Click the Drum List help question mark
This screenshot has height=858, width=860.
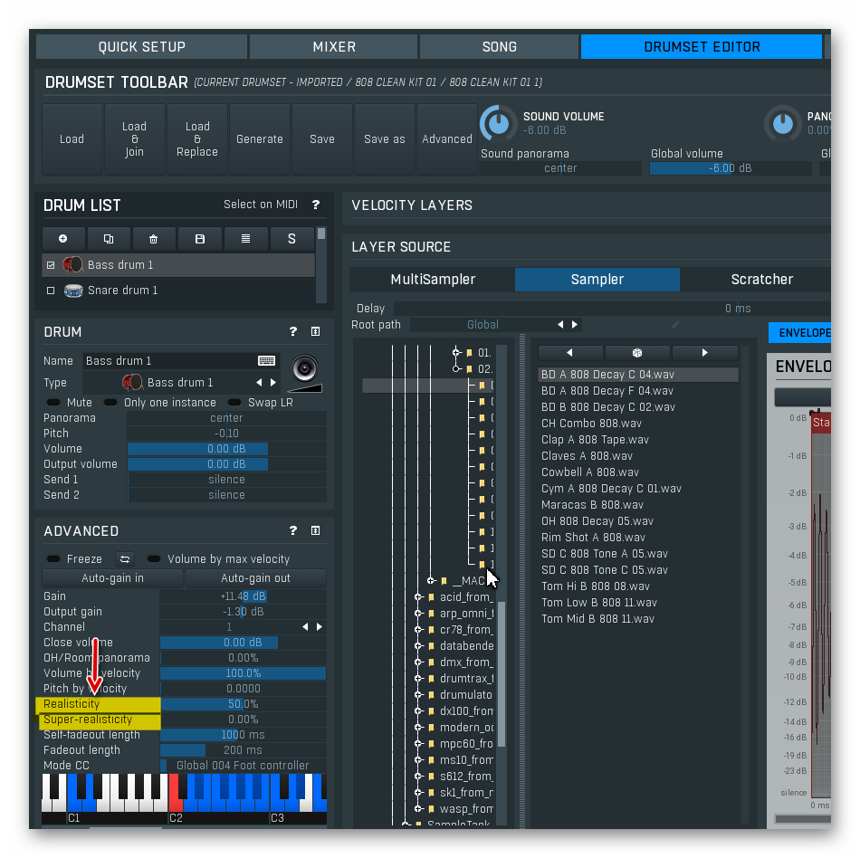(316, 205)
